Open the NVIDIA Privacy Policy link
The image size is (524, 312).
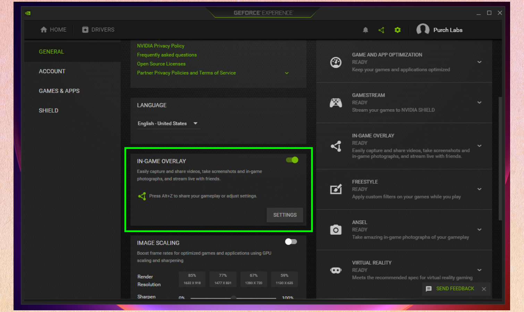tap(161, 46)
